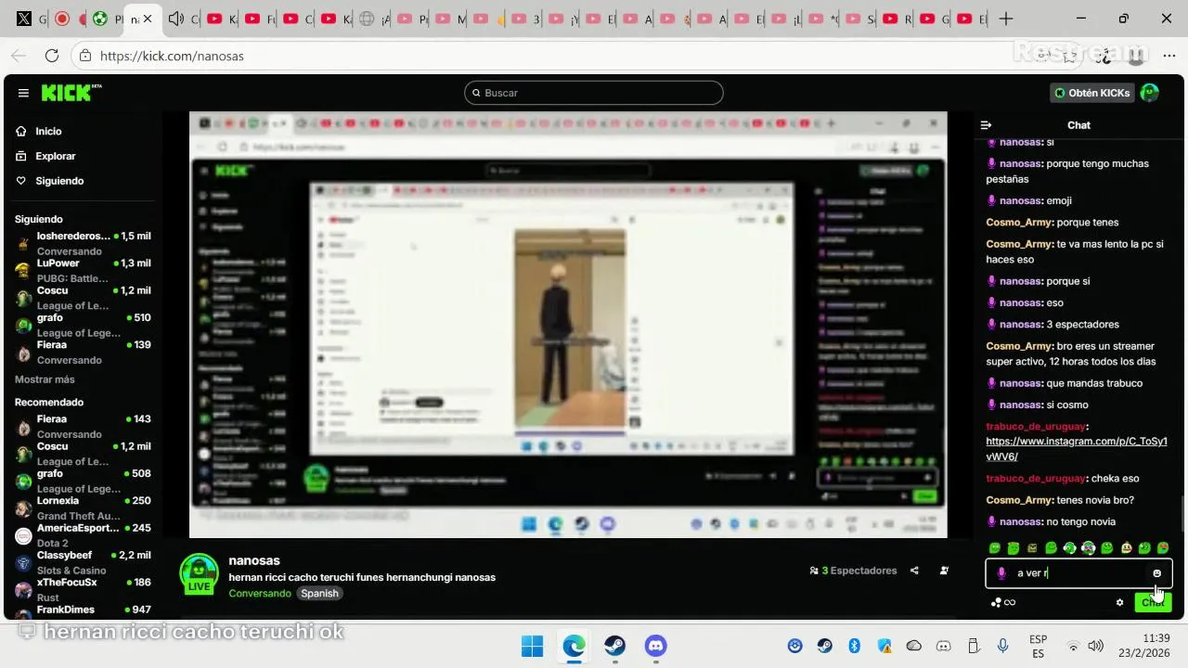Open Steam from the taskbar center
Viewport: 1188px width, 668px height.
614,646
